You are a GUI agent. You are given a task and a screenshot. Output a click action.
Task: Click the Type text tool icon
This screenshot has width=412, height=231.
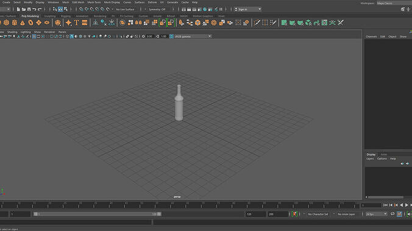tap(76, 23)
